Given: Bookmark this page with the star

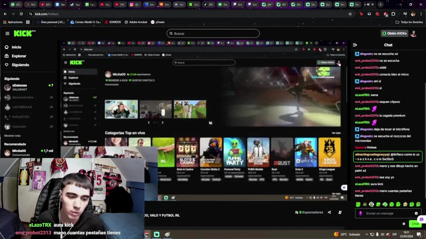Looking at the screenshot, I should coord(350,14).
